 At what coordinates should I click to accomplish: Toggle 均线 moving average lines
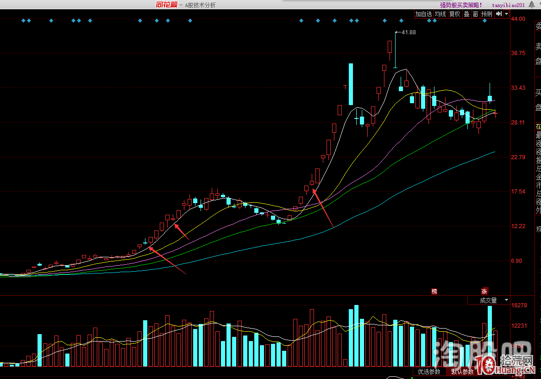pos(440,14)
